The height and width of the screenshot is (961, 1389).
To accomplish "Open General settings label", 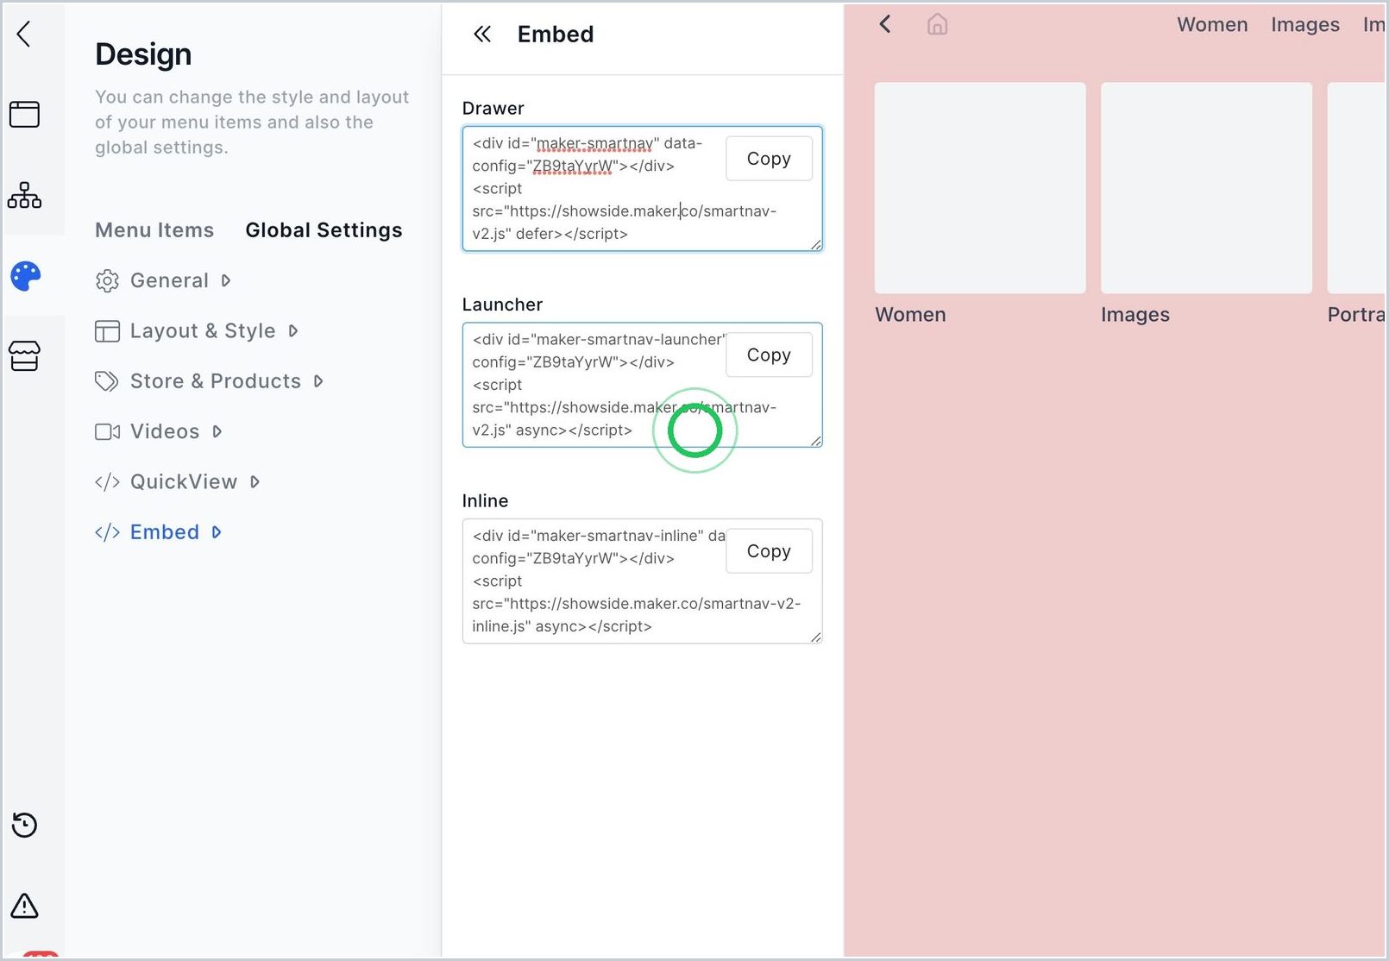I will coord(169,280).
